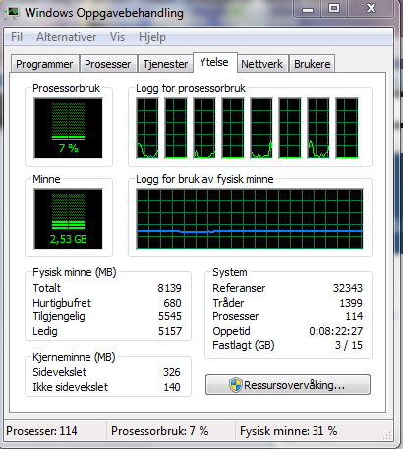Click status bar text Fysisk minne: 31 %

pos(289,431)
